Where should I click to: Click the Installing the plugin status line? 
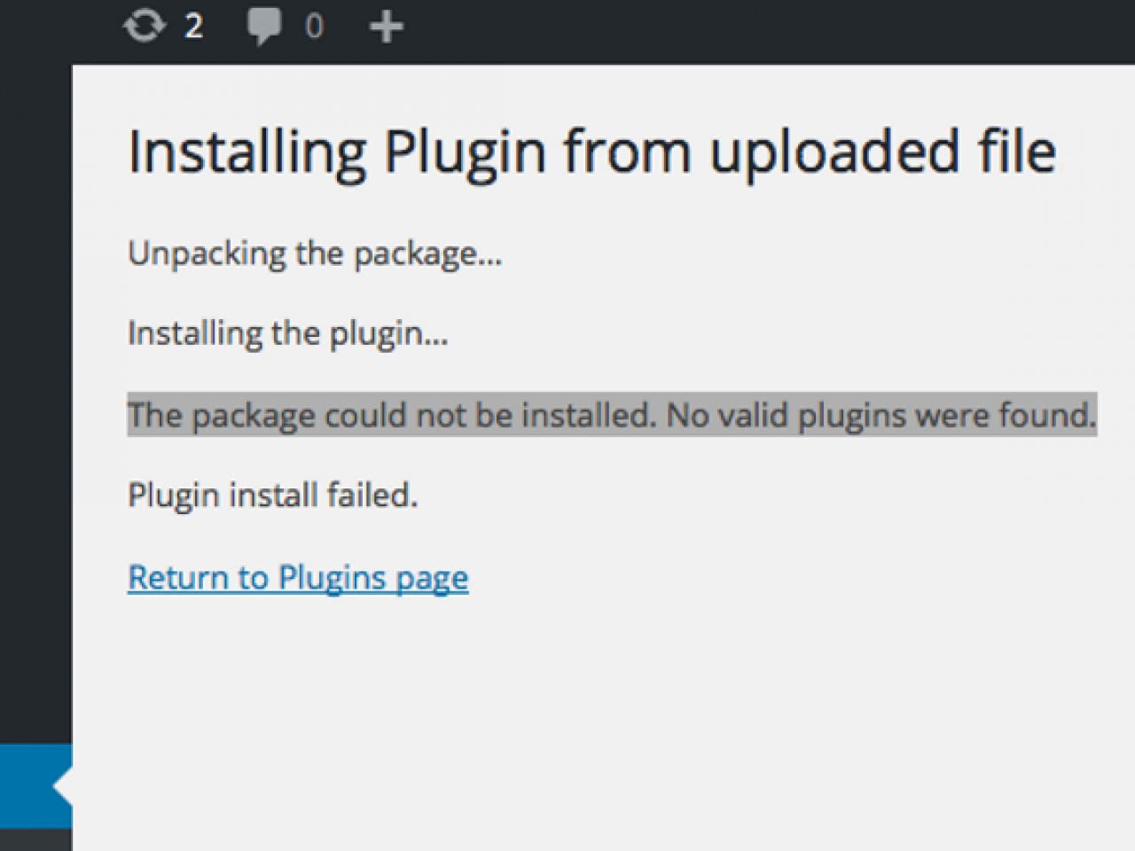click(287, 334)
